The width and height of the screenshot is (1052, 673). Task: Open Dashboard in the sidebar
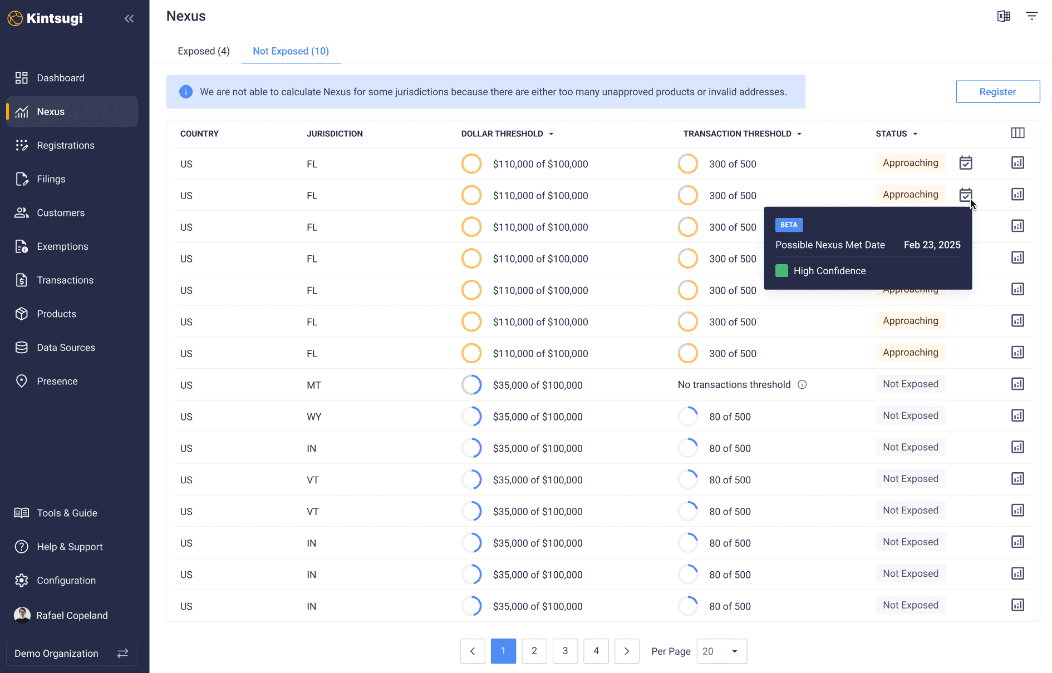pyautogui.click(x=72, y=78)
